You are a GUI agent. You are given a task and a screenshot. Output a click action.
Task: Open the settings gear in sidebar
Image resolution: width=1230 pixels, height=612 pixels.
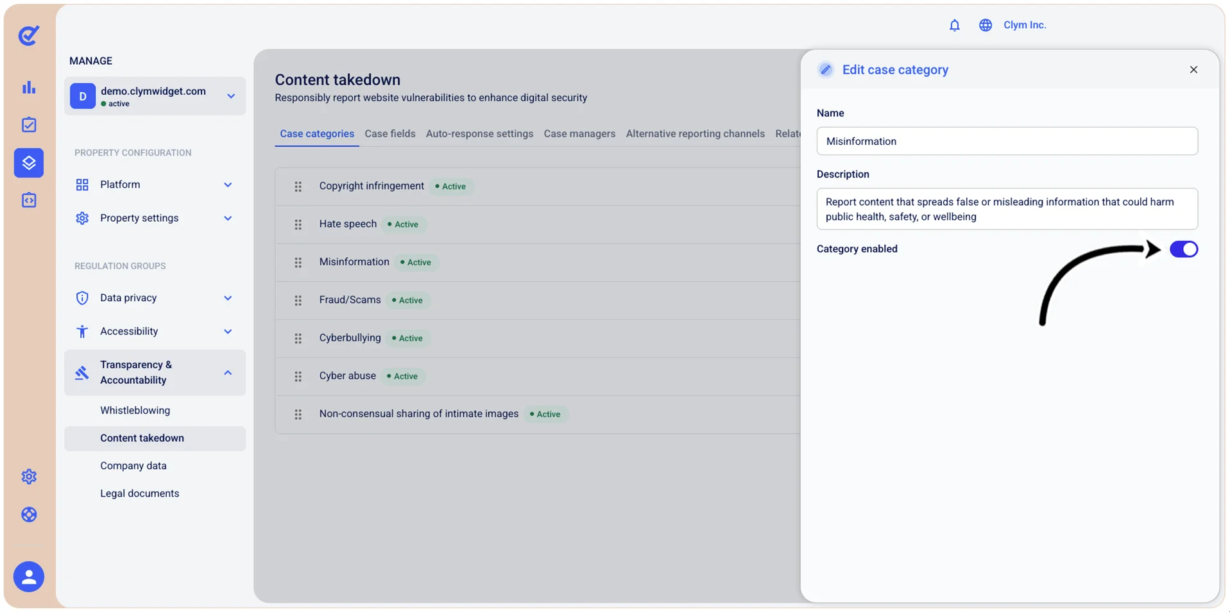pyautogui.click(x=29, y=477)
